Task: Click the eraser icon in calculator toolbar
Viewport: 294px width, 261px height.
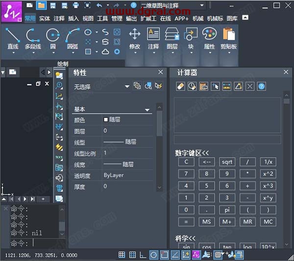Action: (180, 86)
